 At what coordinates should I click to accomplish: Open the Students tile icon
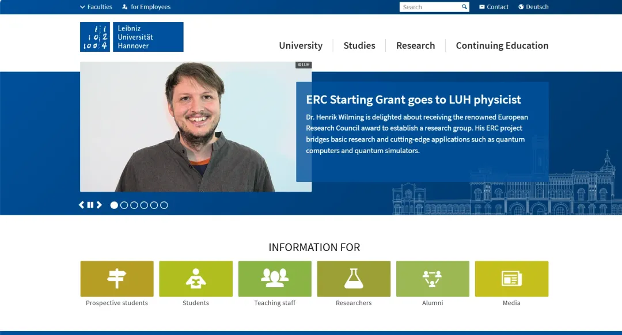click(x=196, y=279)
